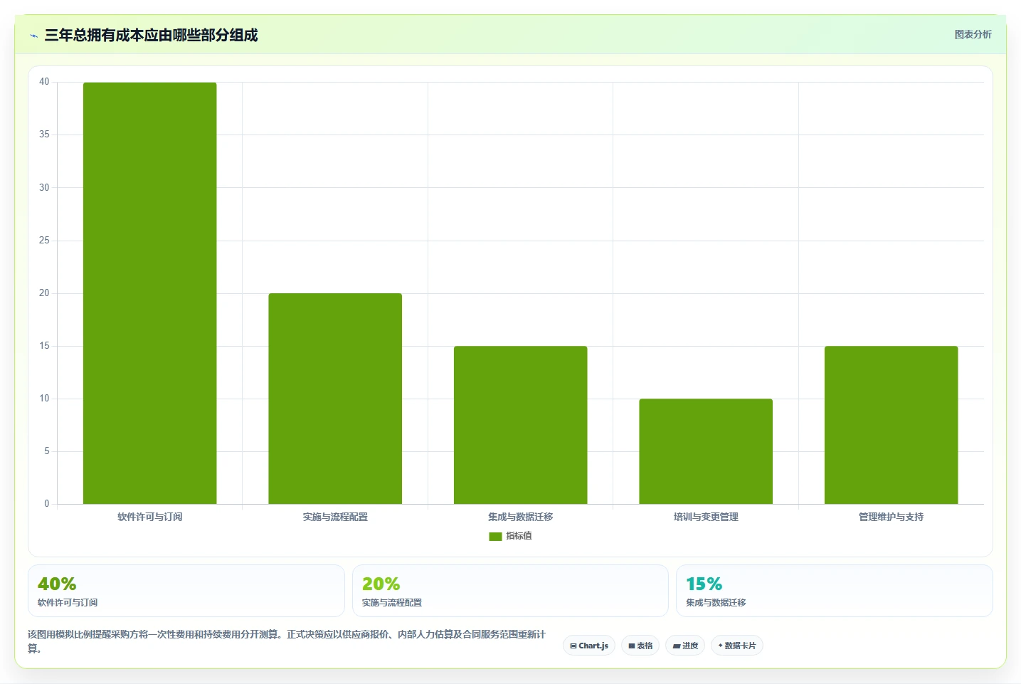Click the 软件许可与订阅 axis label
1021x684 pixels.
click(149, 517)
